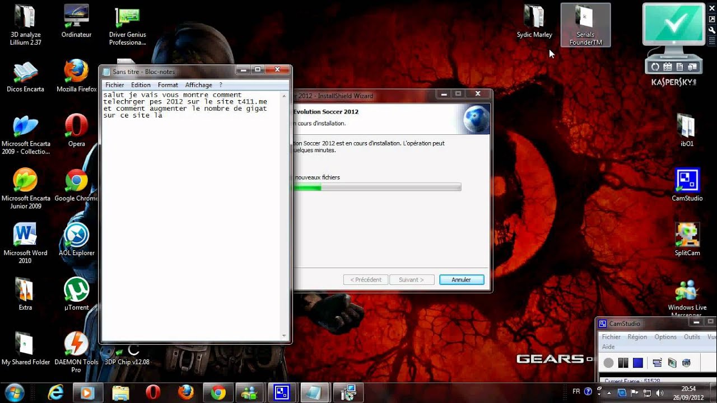Click the volume speaker tray icon
The height and width of the screenshot is (403, 717).
tap(659, 393)
